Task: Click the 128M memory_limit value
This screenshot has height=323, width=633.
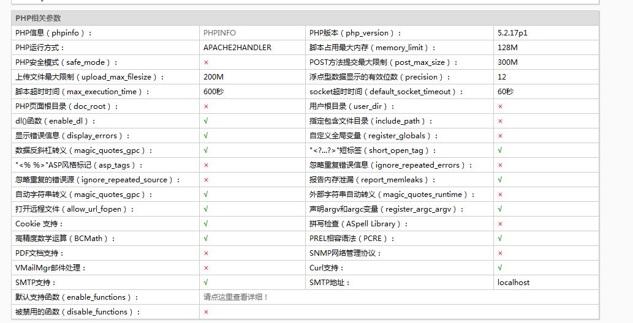Action: [507, 48]
